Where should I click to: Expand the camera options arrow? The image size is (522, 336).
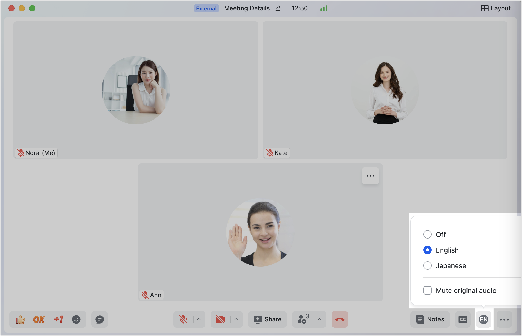click(x=236, y=319)
